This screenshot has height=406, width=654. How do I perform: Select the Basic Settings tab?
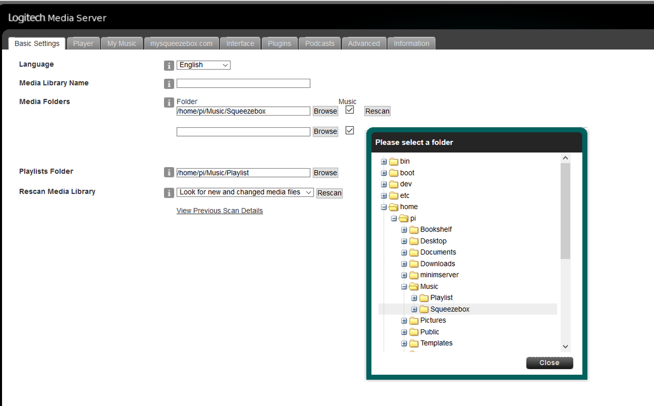[37, 43]
